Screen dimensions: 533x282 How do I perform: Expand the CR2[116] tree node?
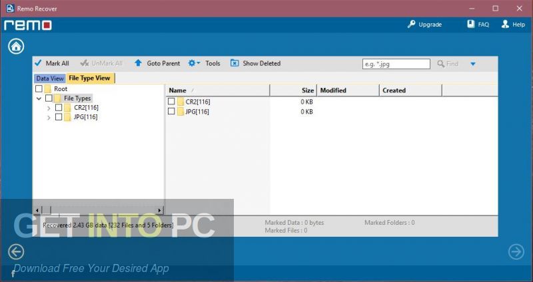[49, 108]
